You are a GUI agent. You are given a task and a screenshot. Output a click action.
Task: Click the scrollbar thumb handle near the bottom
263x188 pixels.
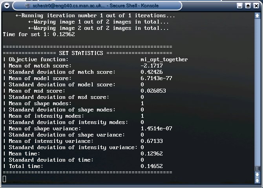tap(257, 168)
